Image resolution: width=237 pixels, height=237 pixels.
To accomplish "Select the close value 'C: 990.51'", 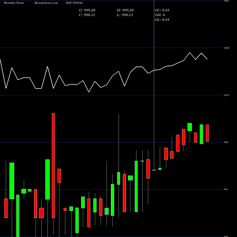I will [x=87, y=15].
